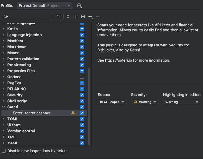Select the Soteri secret scanner item

(31, 113)
